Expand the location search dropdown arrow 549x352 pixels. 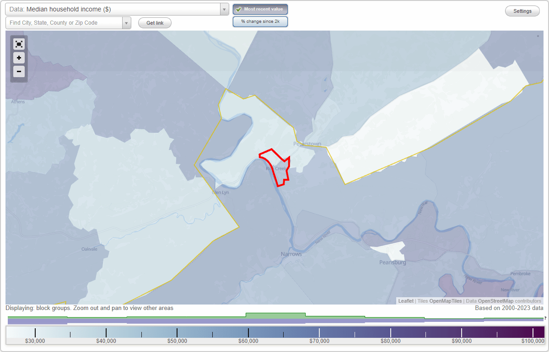(127, 22)
